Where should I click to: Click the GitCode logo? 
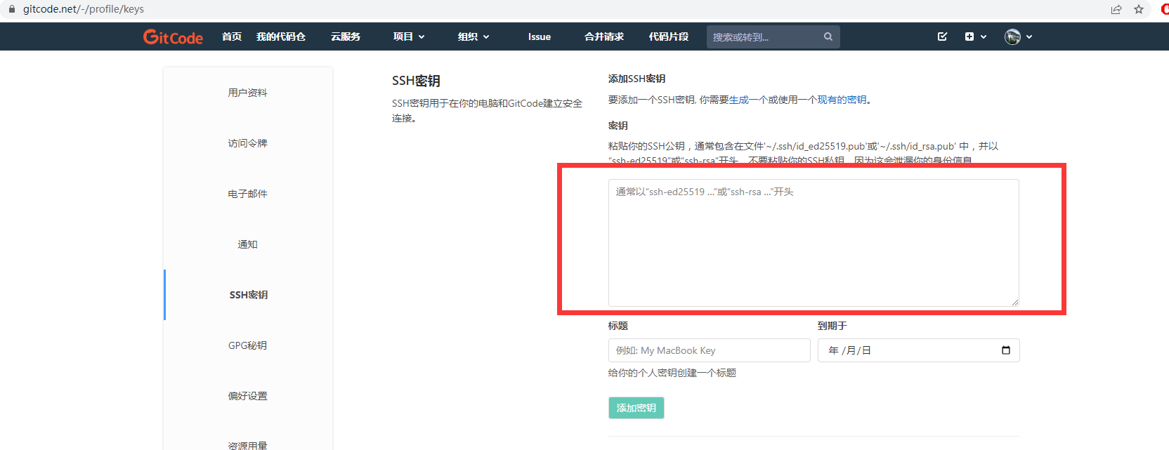(173, 37)
